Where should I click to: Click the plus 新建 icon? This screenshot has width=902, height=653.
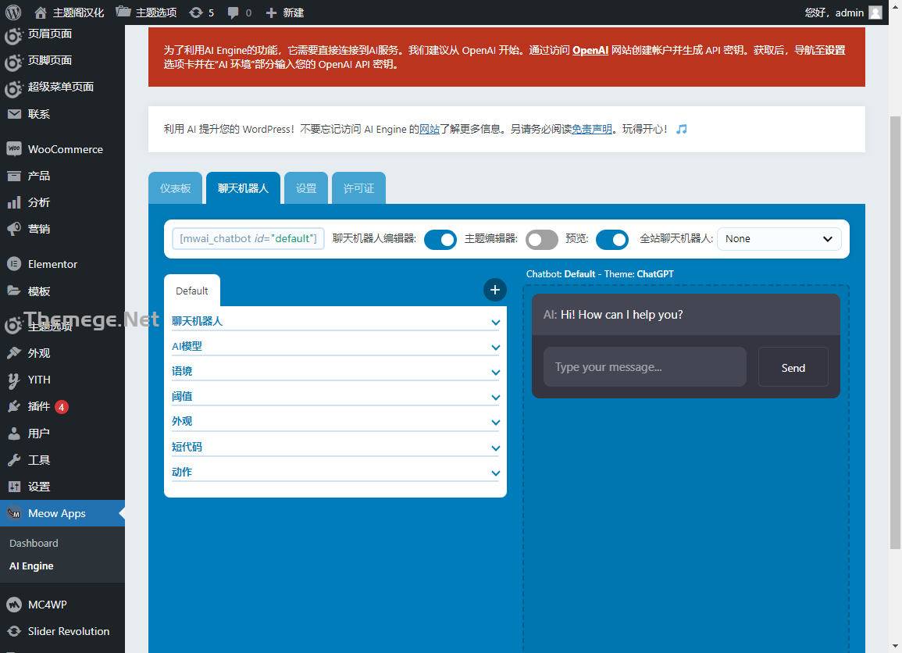271,12
